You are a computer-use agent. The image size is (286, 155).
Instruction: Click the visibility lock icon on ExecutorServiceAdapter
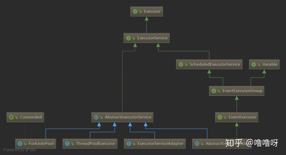click(134, 144)
